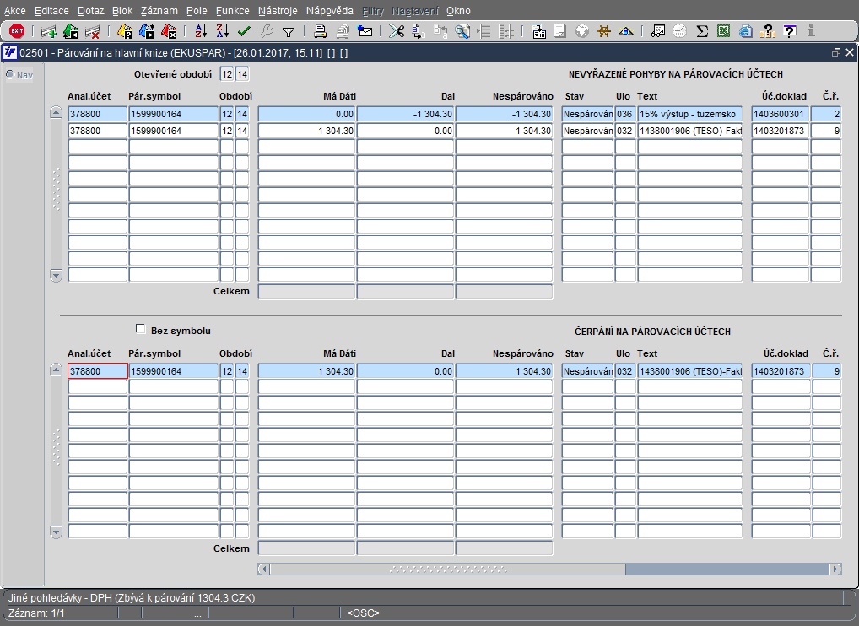
Task: Click the window with question mark icon
Action: [790, 32]
